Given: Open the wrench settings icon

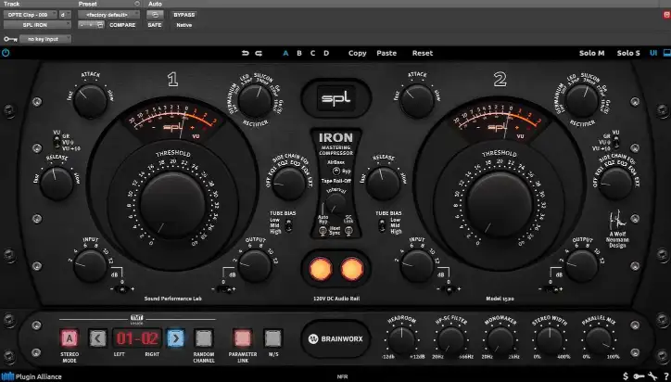Looking at the screenshot, I should coord(652,376).
